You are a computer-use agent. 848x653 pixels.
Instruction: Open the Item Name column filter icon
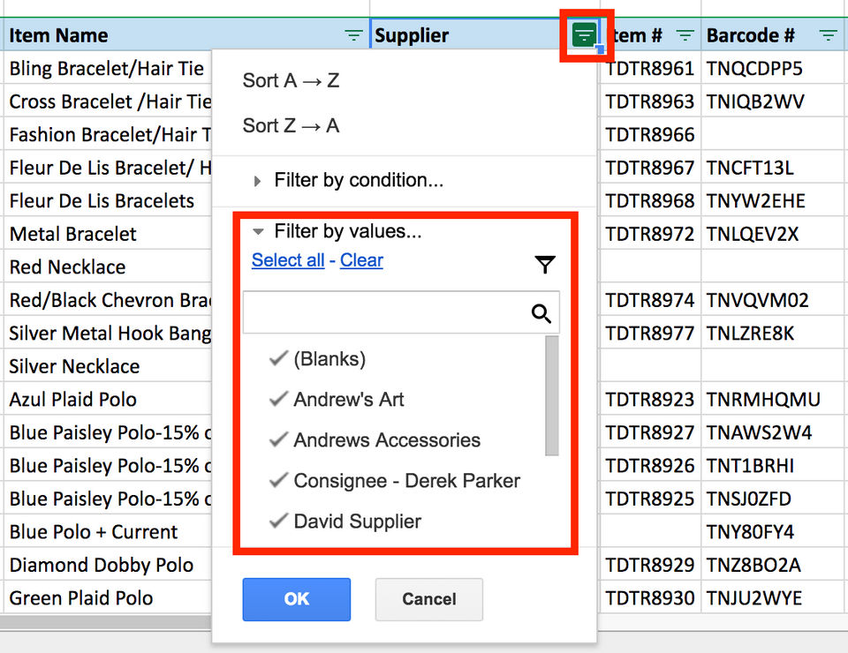[353, 35]
